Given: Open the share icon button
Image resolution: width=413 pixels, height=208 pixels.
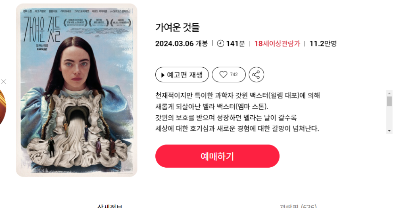Looking at the screenshot, I should (x=256, y=75).
